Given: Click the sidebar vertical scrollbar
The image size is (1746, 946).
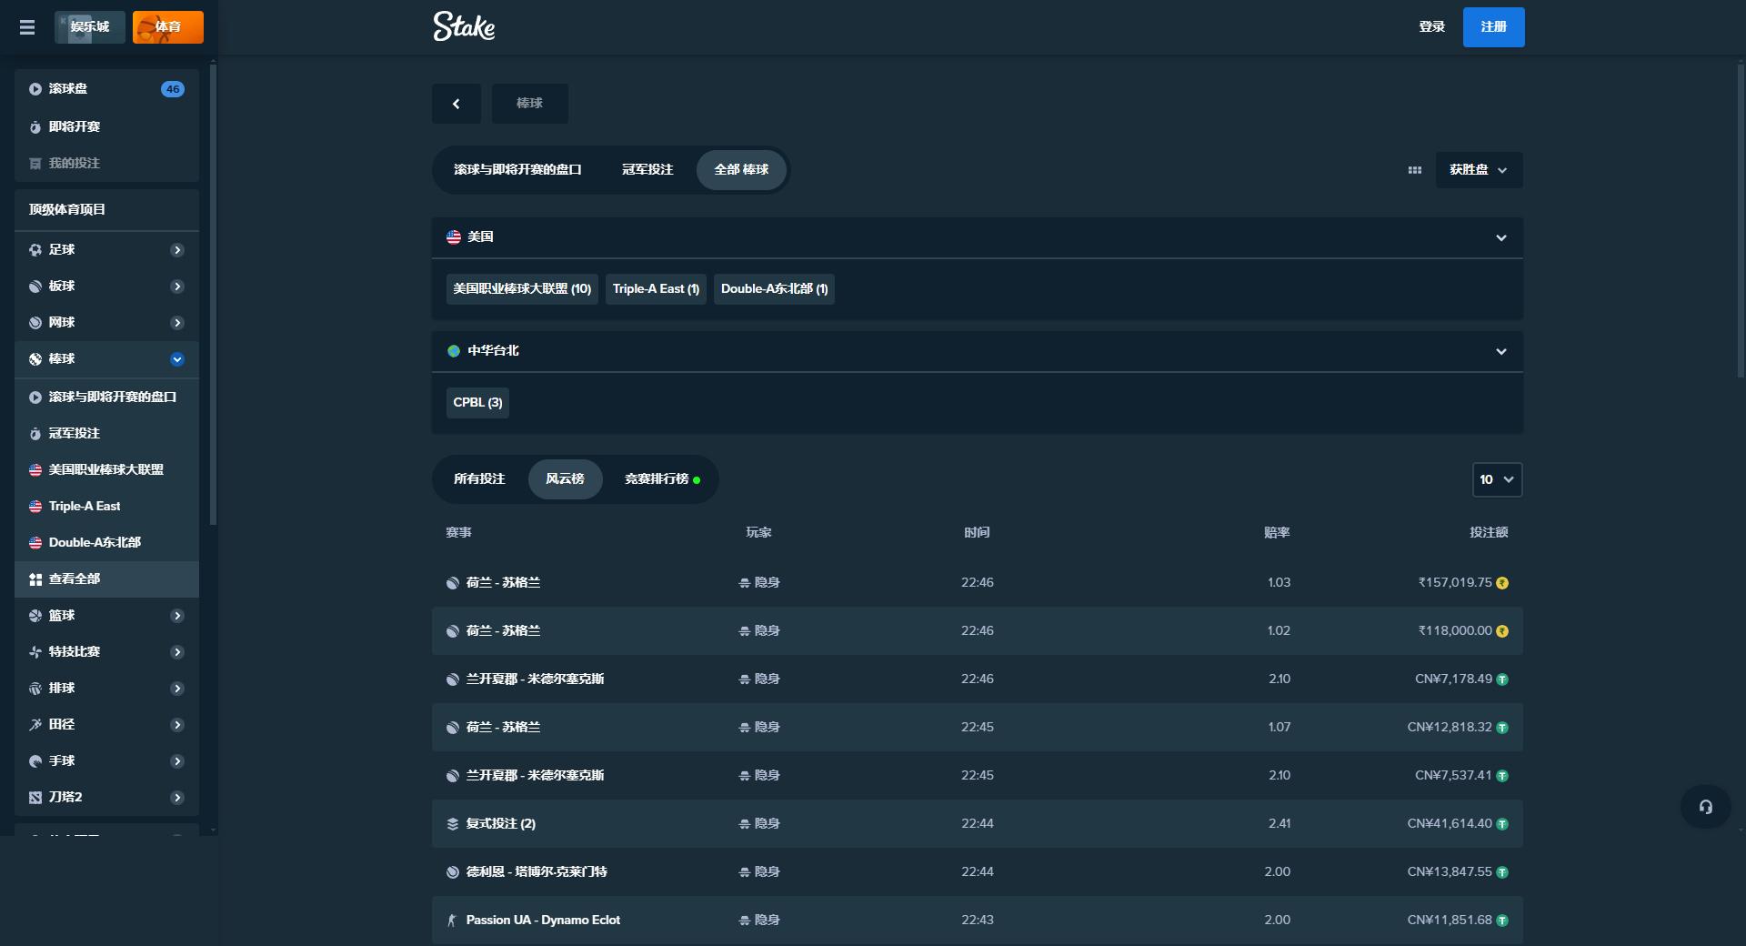Looking at the screenshot, I should [x=213, y=294].
